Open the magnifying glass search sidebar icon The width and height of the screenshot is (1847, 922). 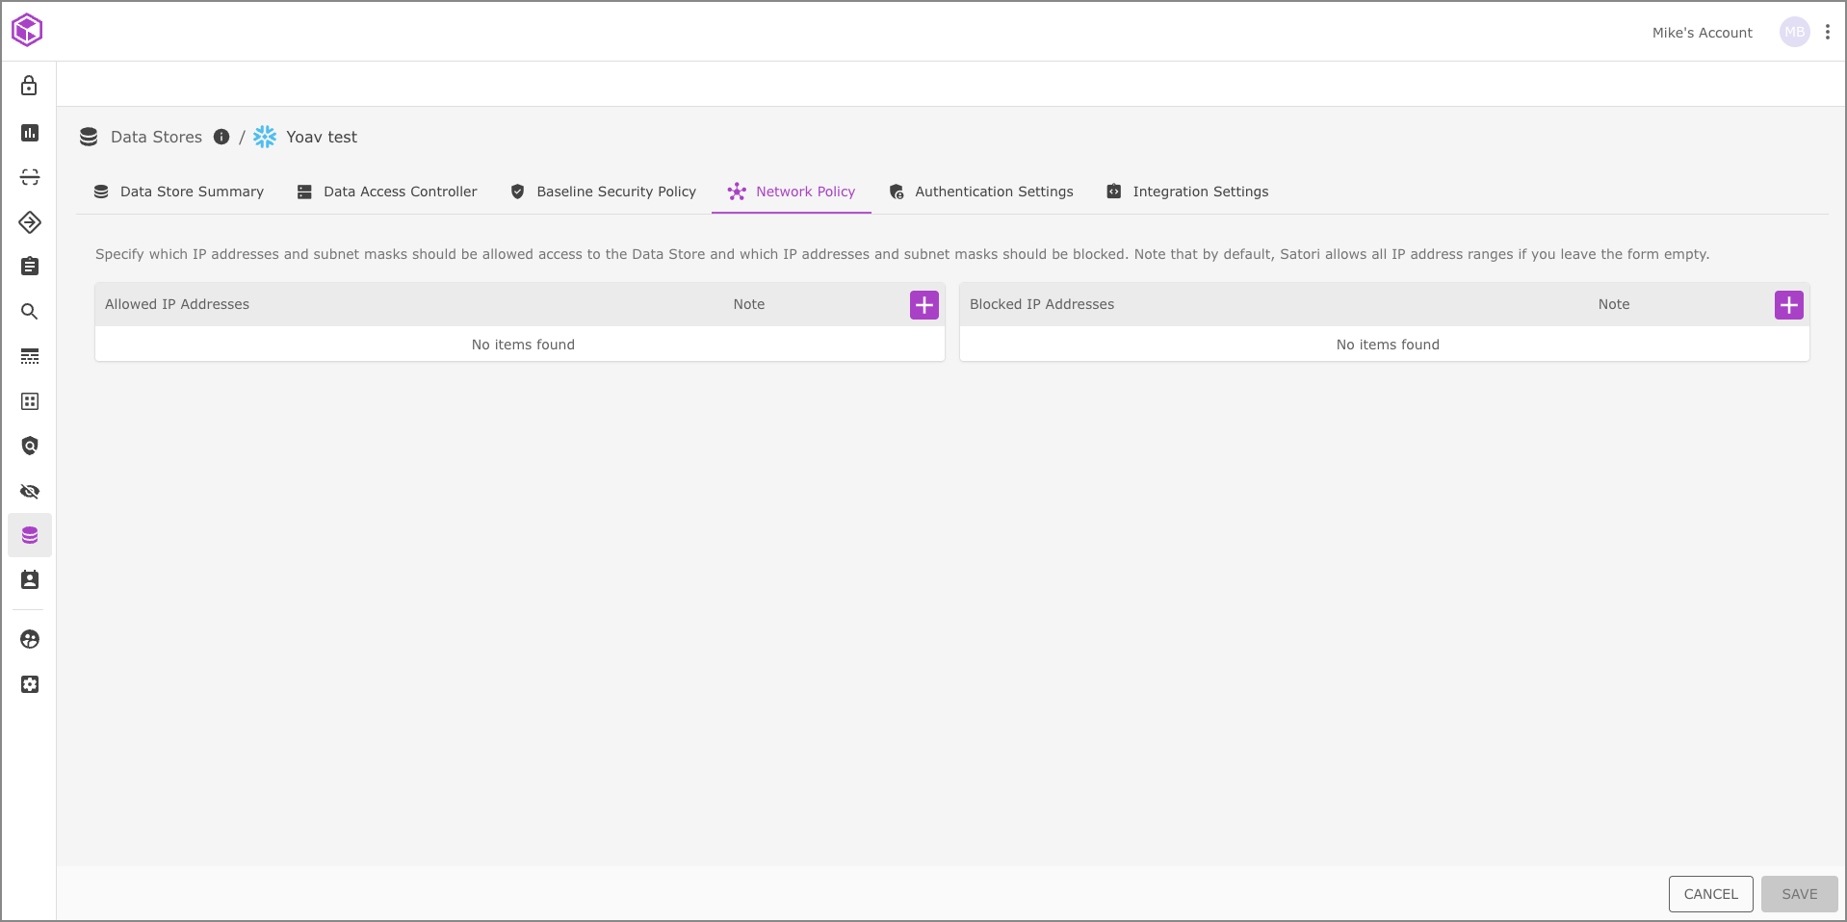pos(30,312)
